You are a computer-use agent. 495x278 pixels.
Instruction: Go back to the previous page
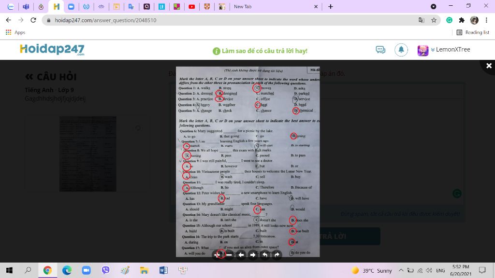(9, 20)
